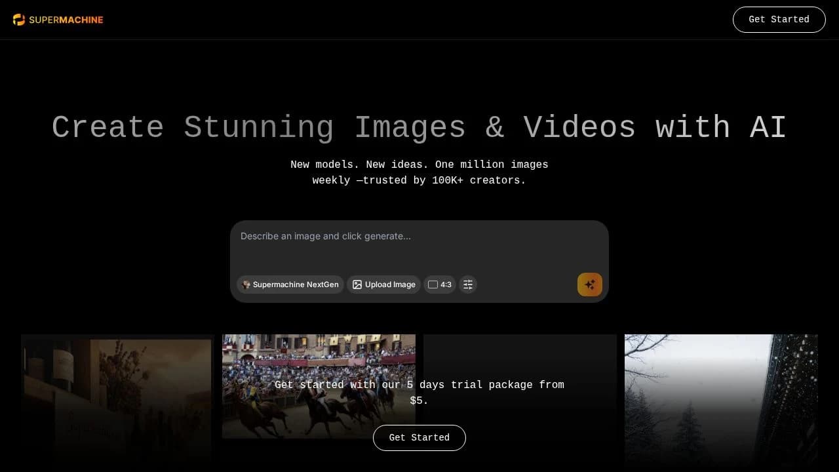Click Get Started in the top bar

[x=779, y=20]
